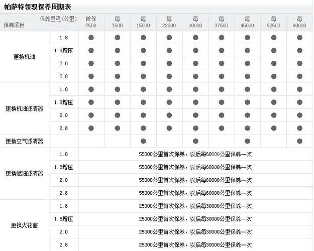
Task: Click 更换机油 1.8增压 dot under 每 52500
Action: [x=274, y=51]
